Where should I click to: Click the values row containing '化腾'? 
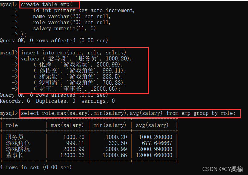click(x=78, y=65)
